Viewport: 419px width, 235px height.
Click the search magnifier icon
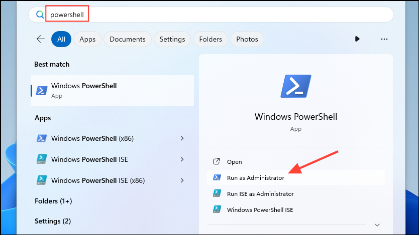point(40,15)
